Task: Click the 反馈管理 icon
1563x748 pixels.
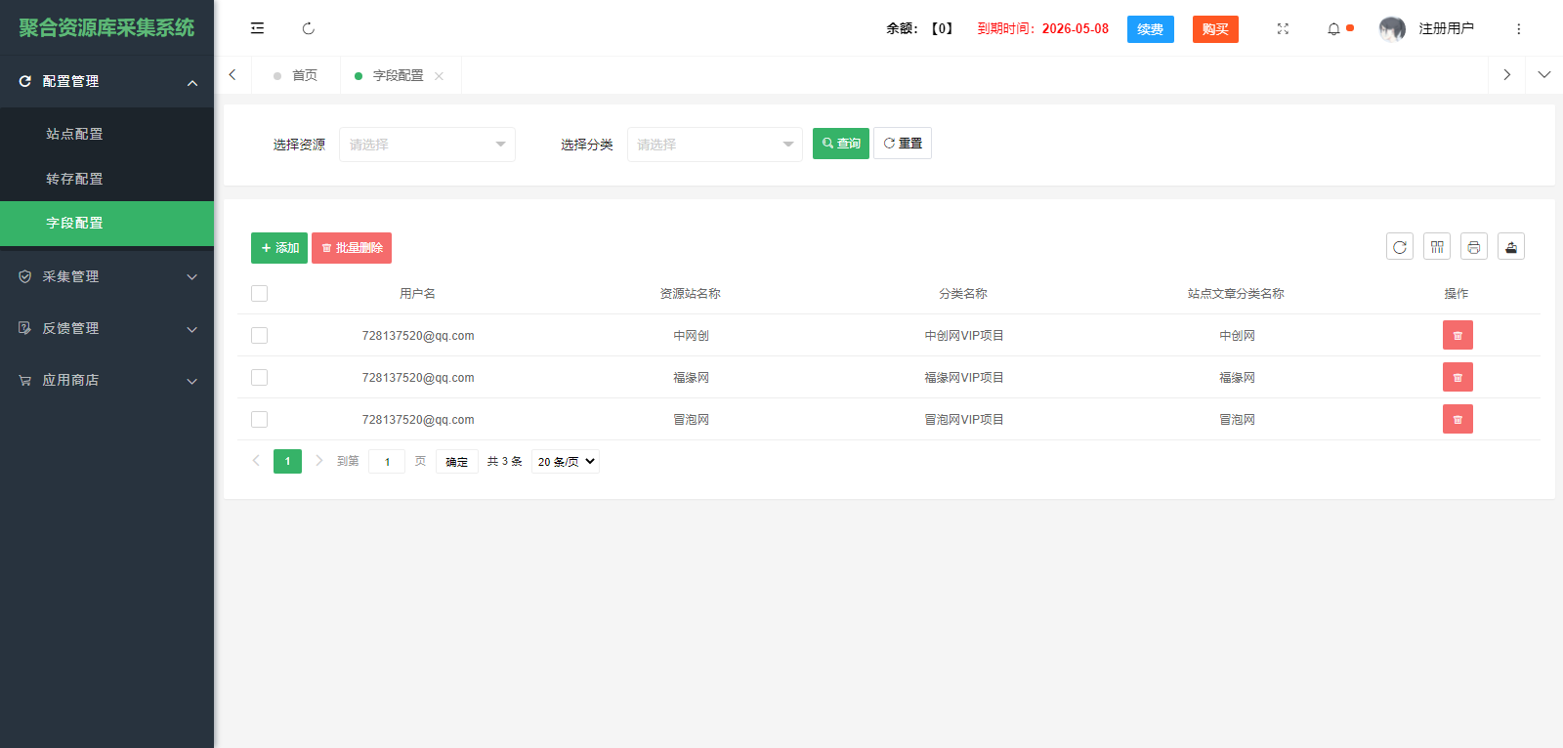Action: [25, 328]
